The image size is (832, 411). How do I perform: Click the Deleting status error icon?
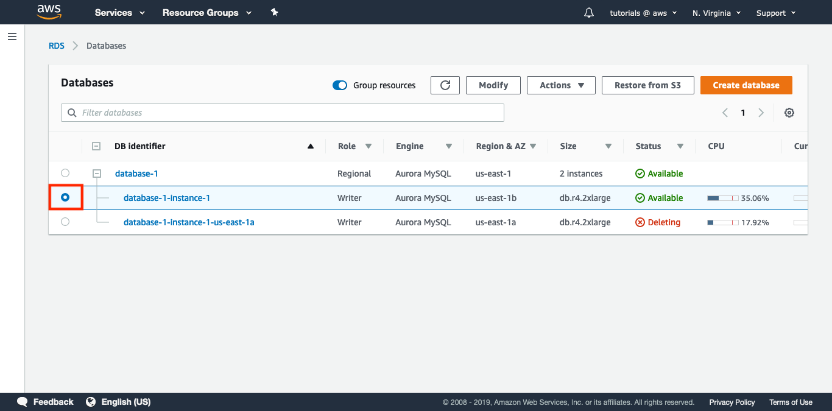[x=640, y=222]
